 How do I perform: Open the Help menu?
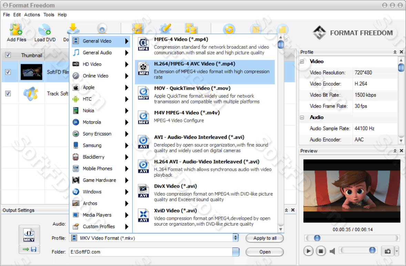(x=62, y=15)
